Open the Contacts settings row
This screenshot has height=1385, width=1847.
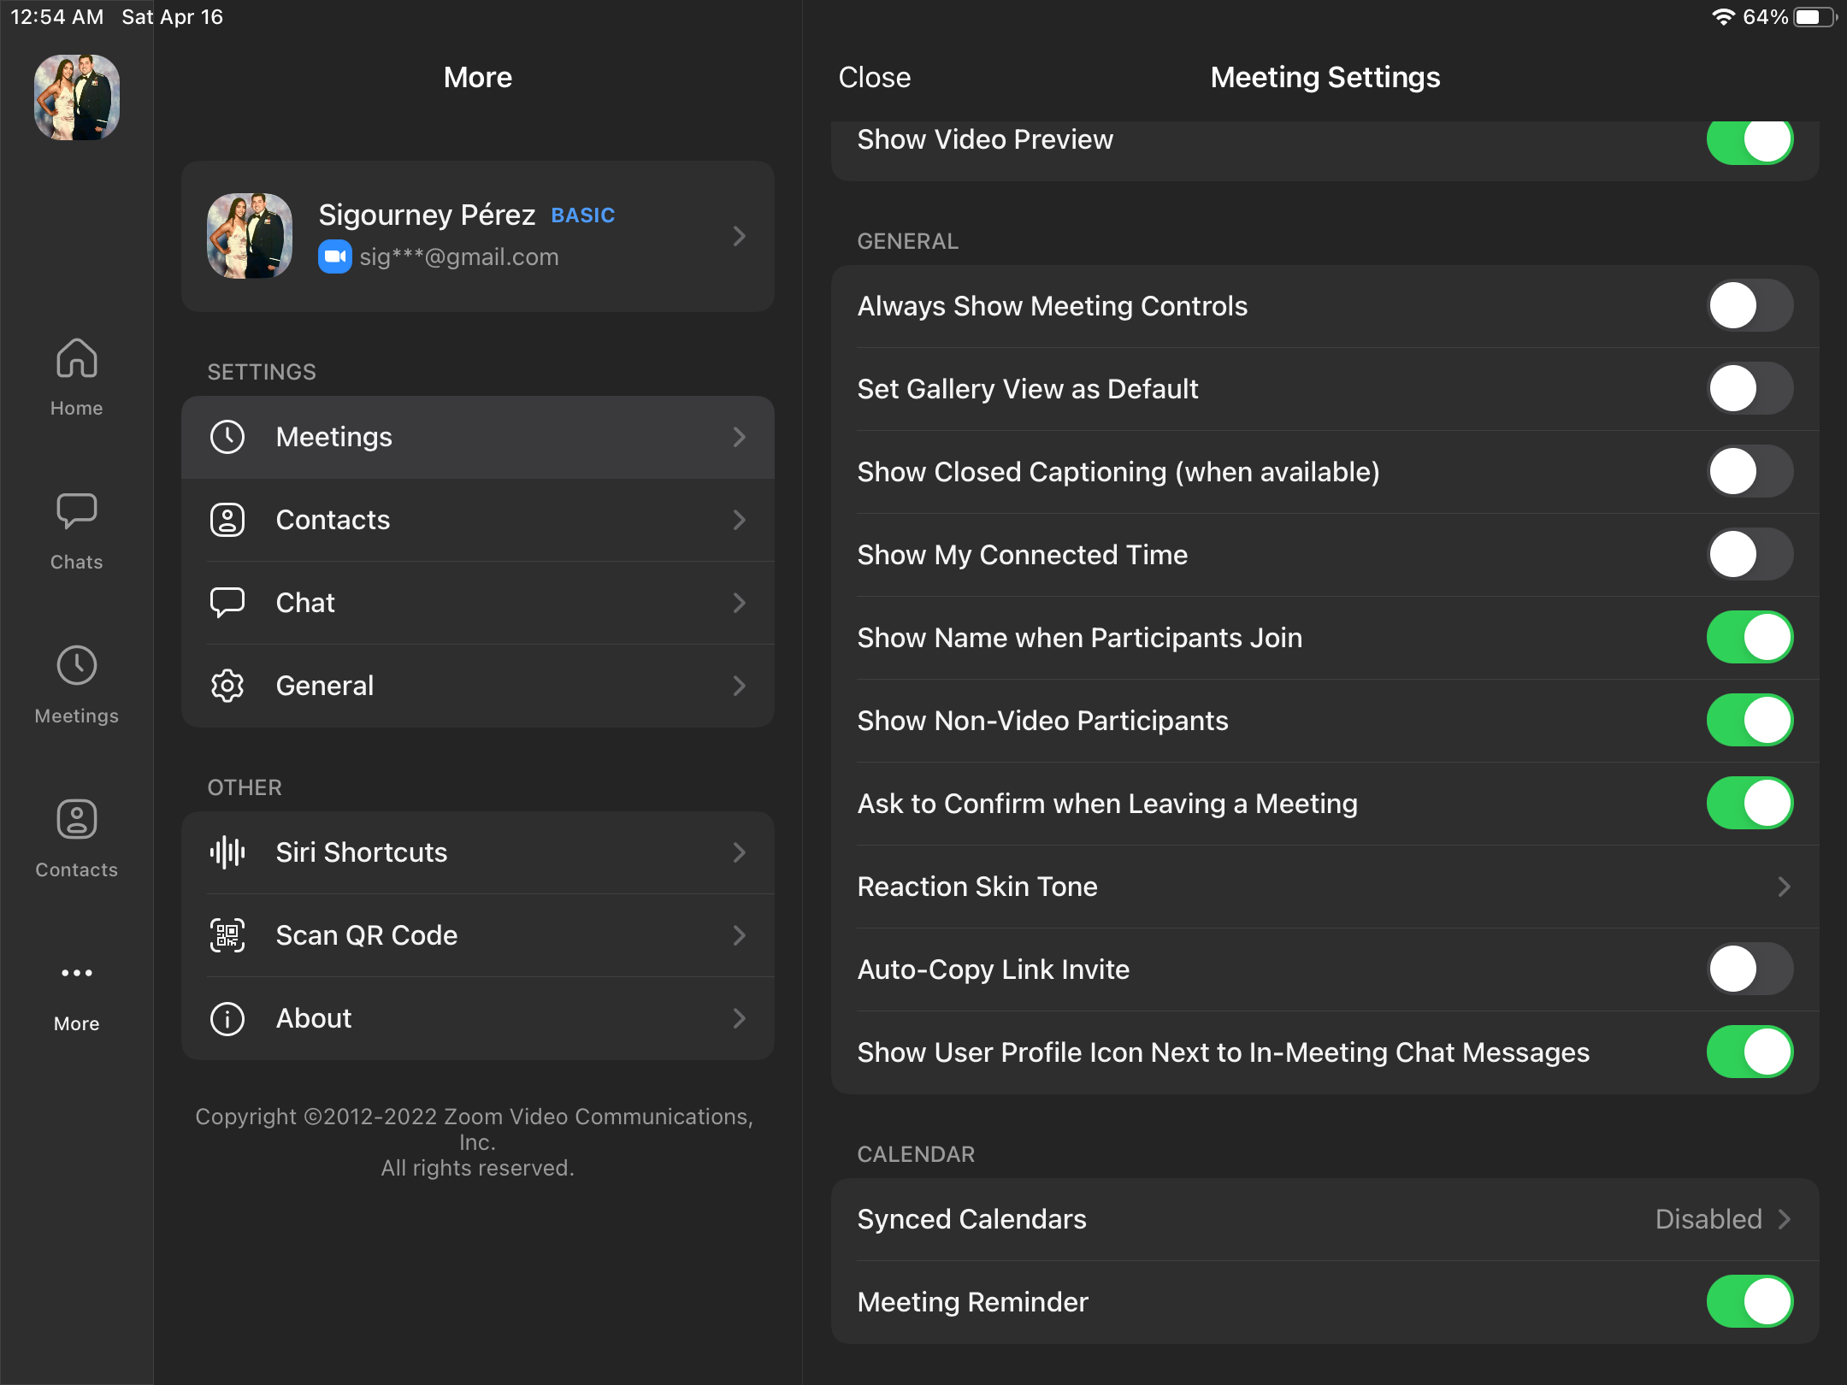477,520
